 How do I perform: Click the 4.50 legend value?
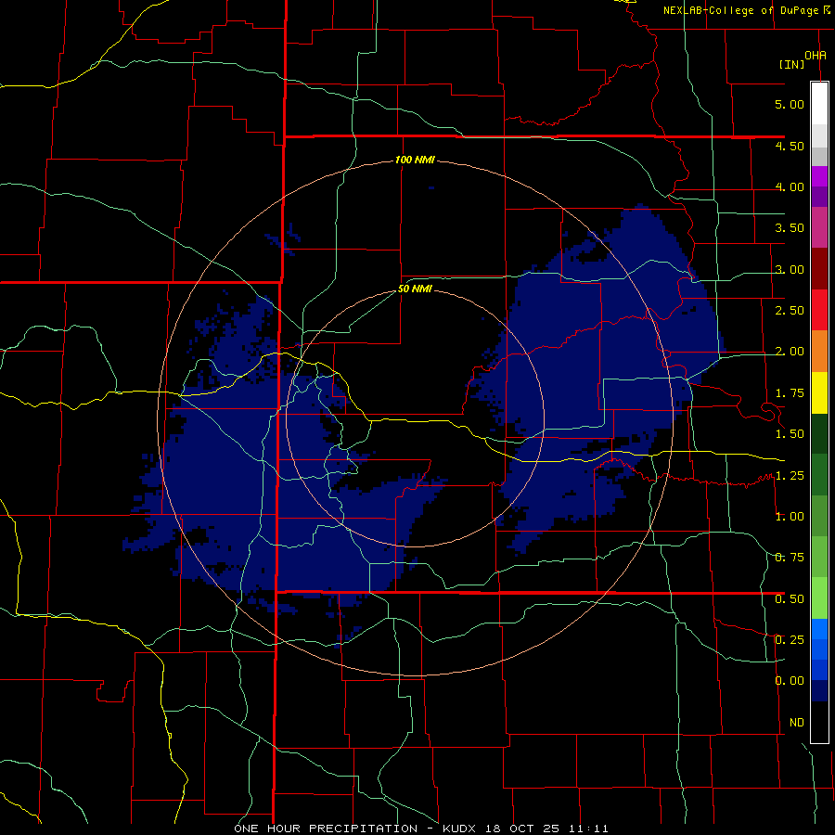coord(790,146)
